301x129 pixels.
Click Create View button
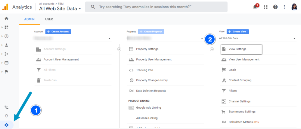click(x=238, y=31)
